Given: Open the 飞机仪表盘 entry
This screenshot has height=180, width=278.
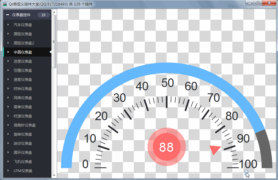Looking at the screenshot, I should tap(23, 161).
